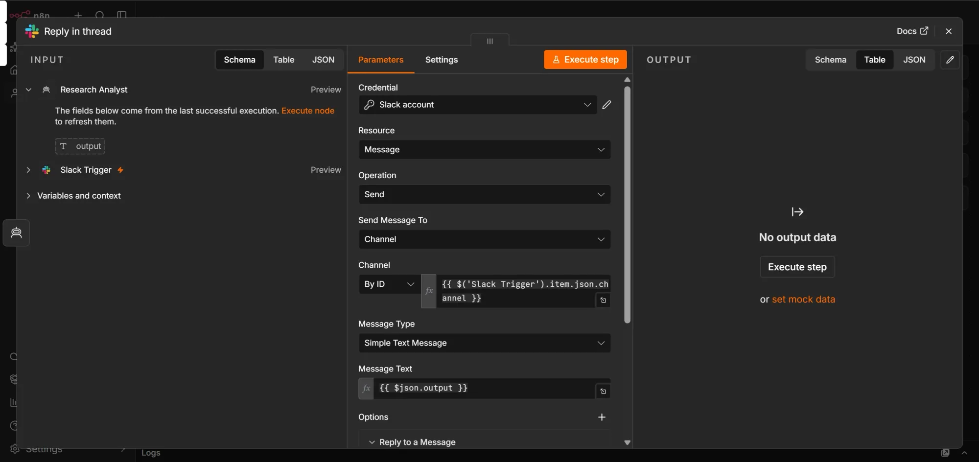Click the pencil icon to edit output

pyautogui.click(x=950, y=60)
